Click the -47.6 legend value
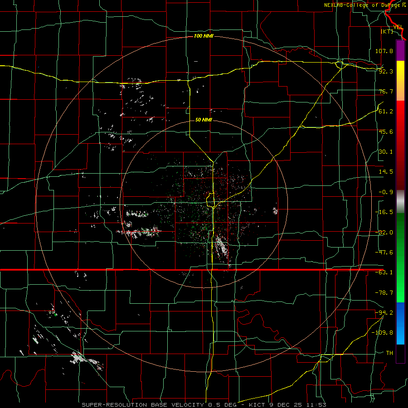The height and width of the screenshot is (408, 408). pyautogui.click(x=384, y=253)
